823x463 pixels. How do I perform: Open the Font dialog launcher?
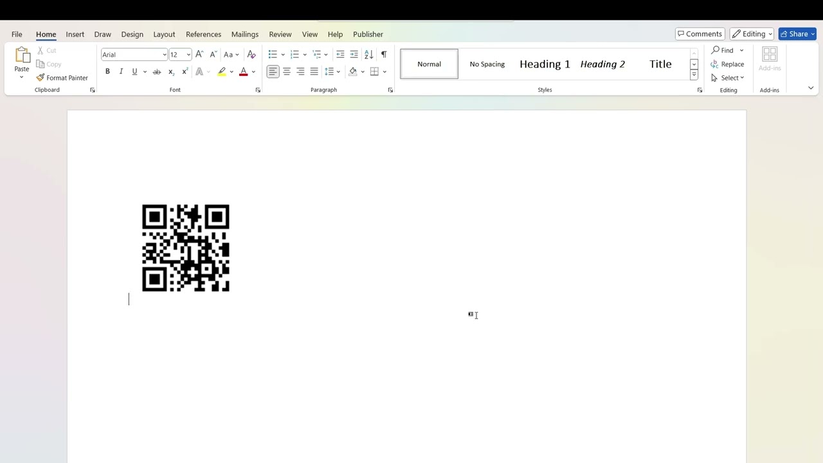(x=258, y=90)
